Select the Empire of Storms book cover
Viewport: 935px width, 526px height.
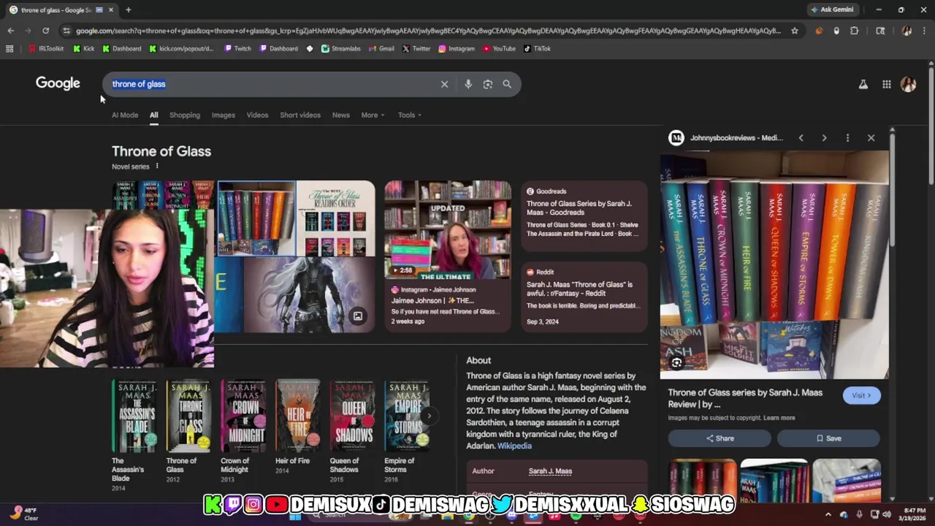pyautogui.click(x=408, y=416)
